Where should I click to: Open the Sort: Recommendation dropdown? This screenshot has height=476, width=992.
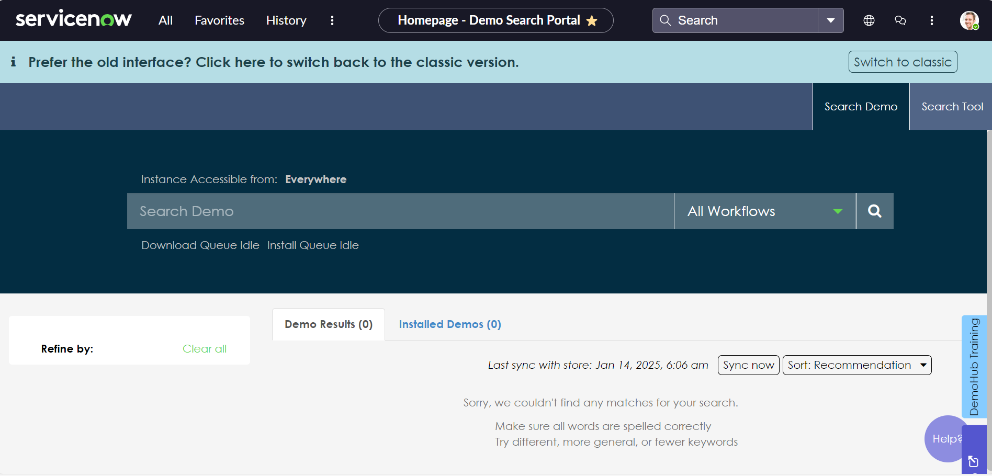(x=857, y=365)
